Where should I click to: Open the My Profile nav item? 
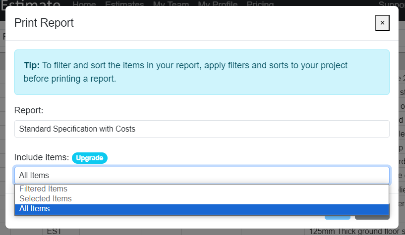pyautogui.click(x=218, y=3)
